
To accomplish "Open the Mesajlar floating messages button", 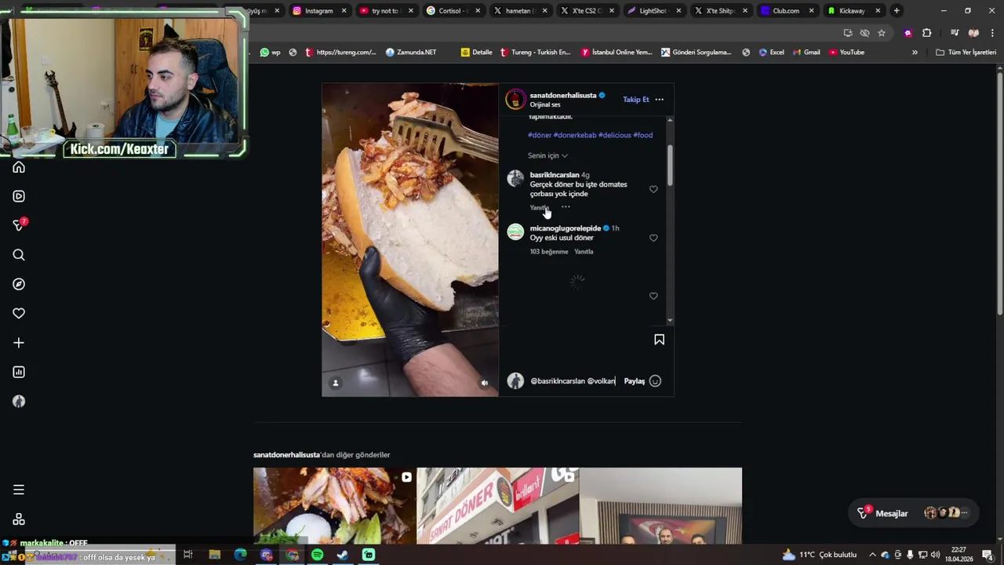I will [914, 513].
